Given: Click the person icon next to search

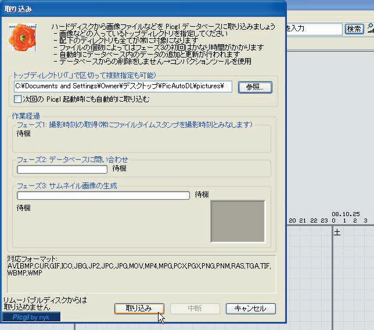Looking at the screenshot, I should coord(371,28).
